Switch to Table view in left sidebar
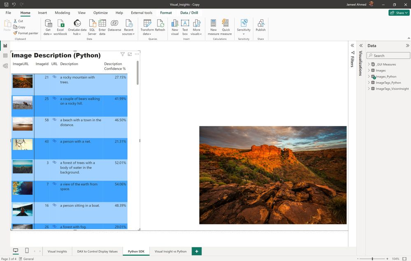The image size is (411, 261). (x=5, y=55)
